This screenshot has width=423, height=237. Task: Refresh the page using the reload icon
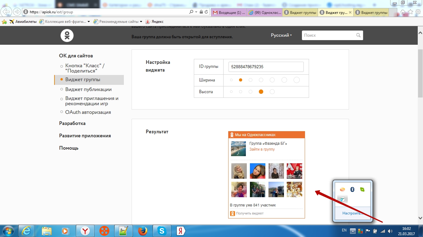207,12
